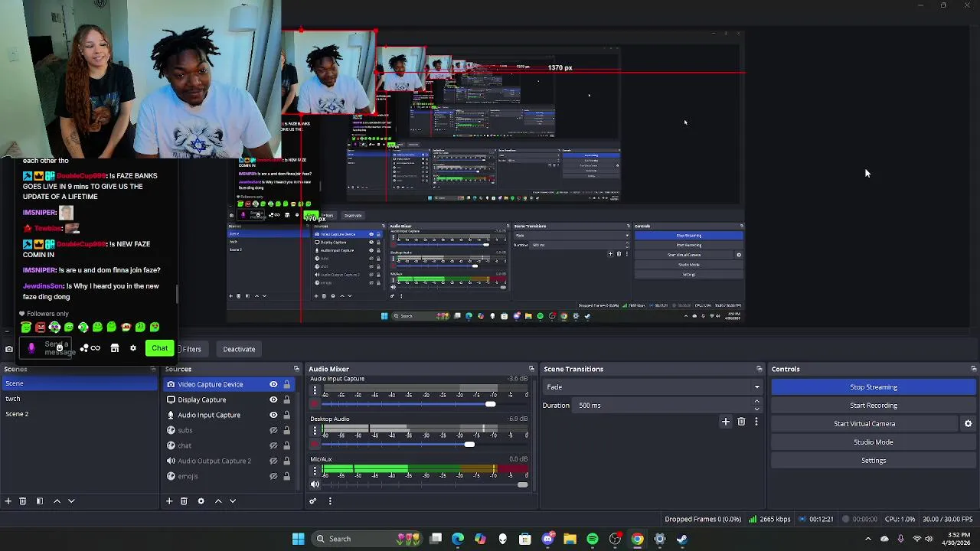Click the purple microphone icon in chat
This screenshot has width=980, height=551.
tap(31, 348)
